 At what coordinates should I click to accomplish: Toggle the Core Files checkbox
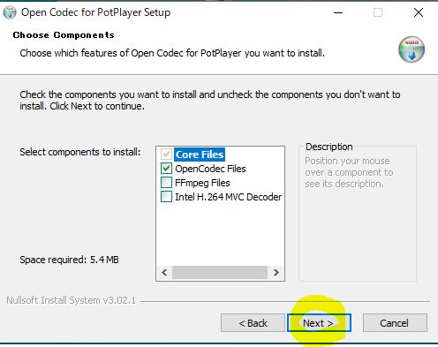(x=166, y=155)
